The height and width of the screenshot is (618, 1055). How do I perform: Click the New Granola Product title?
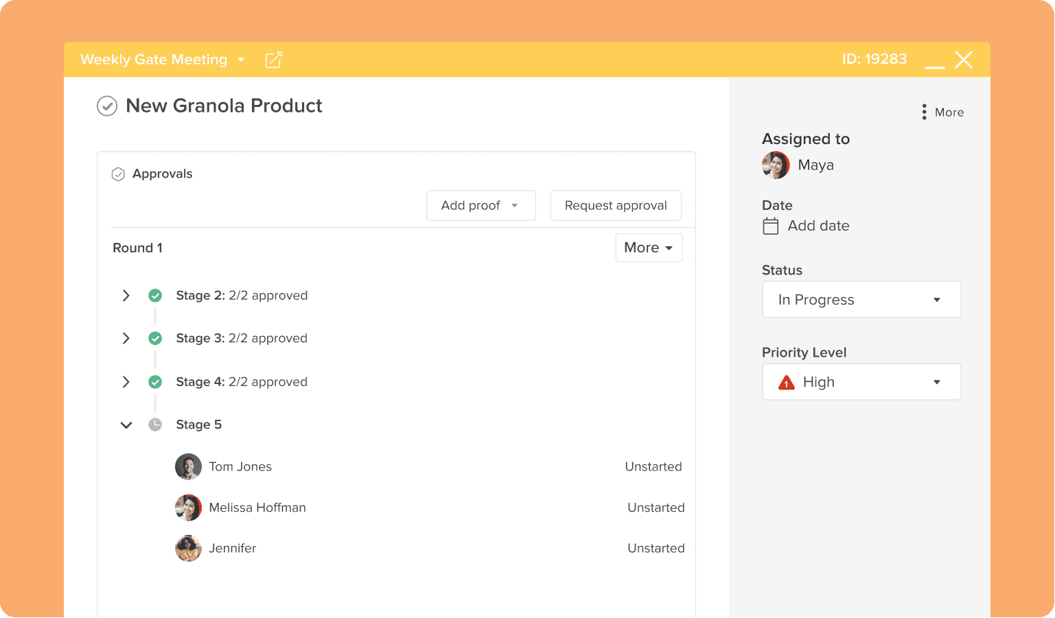(224, 106)
